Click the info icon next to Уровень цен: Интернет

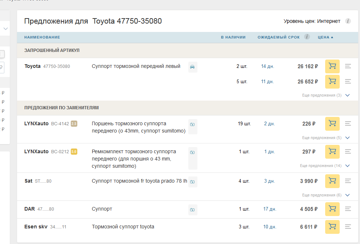(x=348, y=21)
